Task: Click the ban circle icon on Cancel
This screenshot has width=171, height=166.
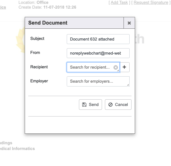Action: coord(110,105)
